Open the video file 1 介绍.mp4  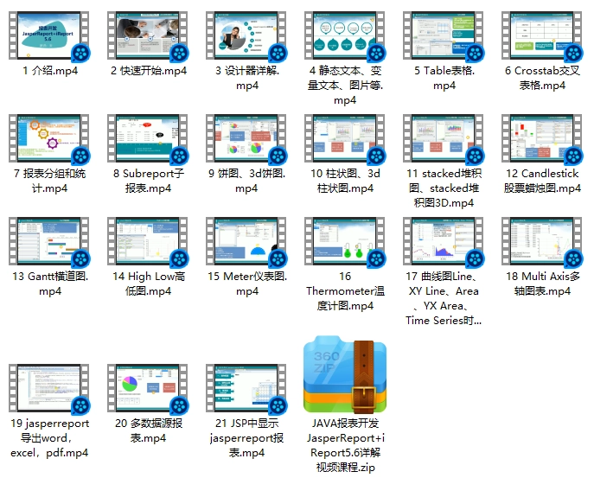click(x=49, y=35)
